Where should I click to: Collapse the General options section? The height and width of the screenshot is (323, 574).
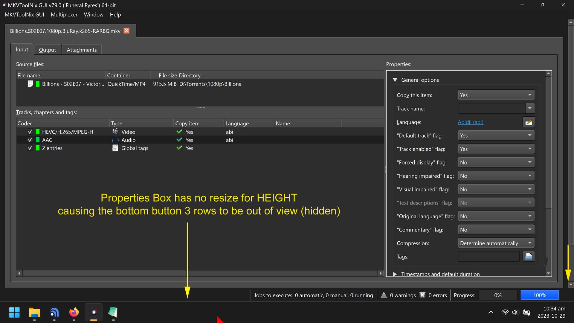[x=395, y=80]
